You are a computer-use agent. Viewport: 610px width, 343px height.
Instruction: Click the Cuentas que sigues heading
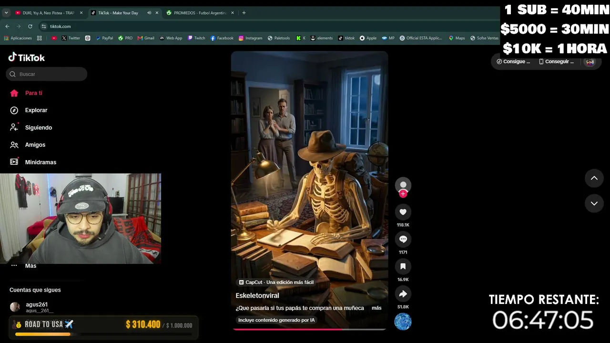(x=35, y=290)
